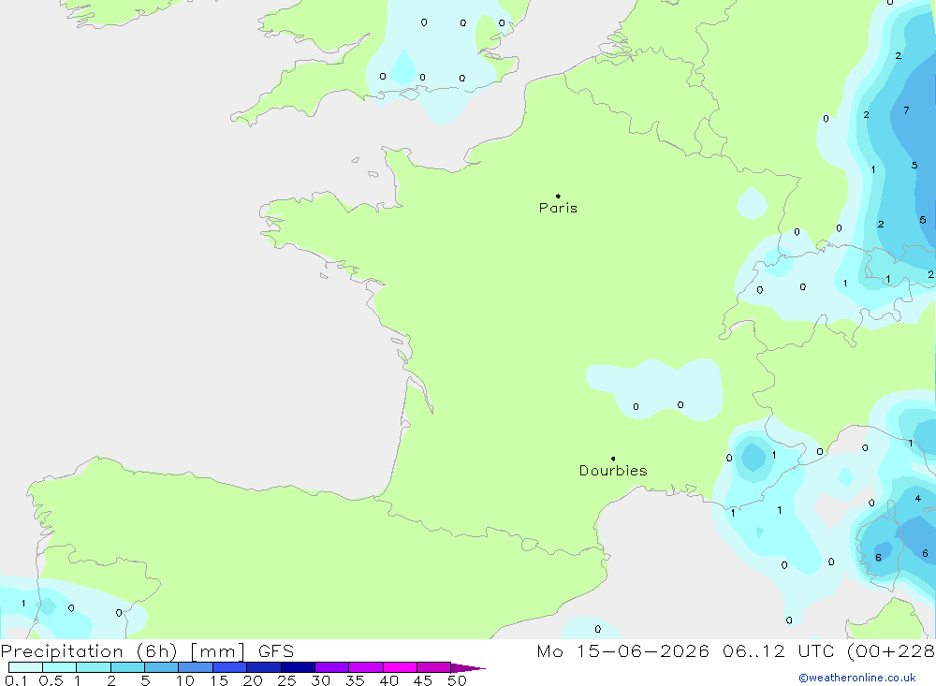Select the Dourbies location dot marker
The width and height of the screenshot is (936, 686).
tap(613, 459)
